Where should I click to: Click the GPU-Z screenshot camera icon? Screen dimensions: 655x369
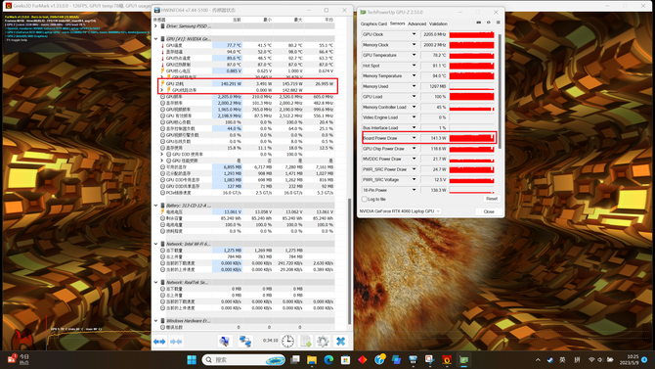[x=479, y=23]
